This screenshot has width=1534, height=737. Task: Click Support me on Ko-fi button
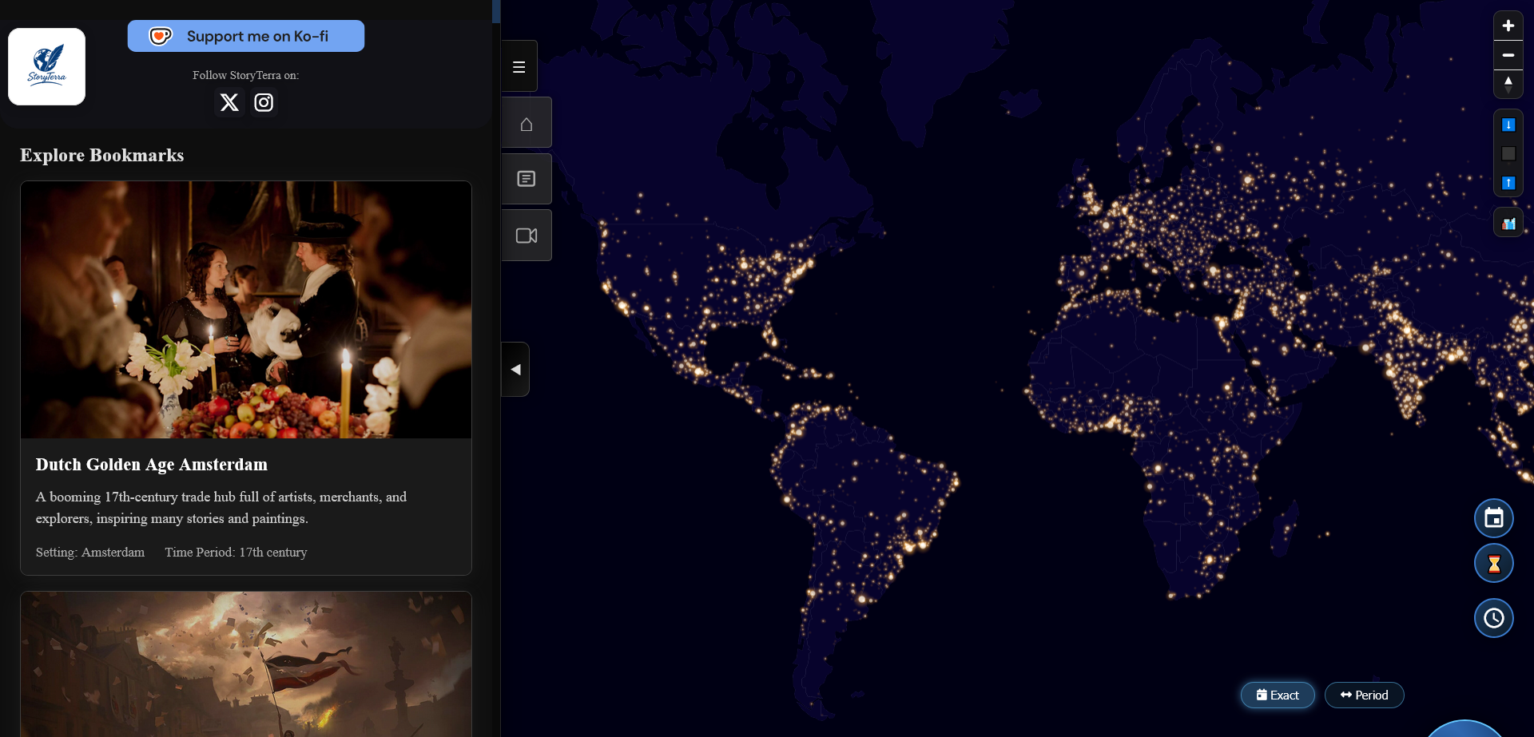coord(246,36)
